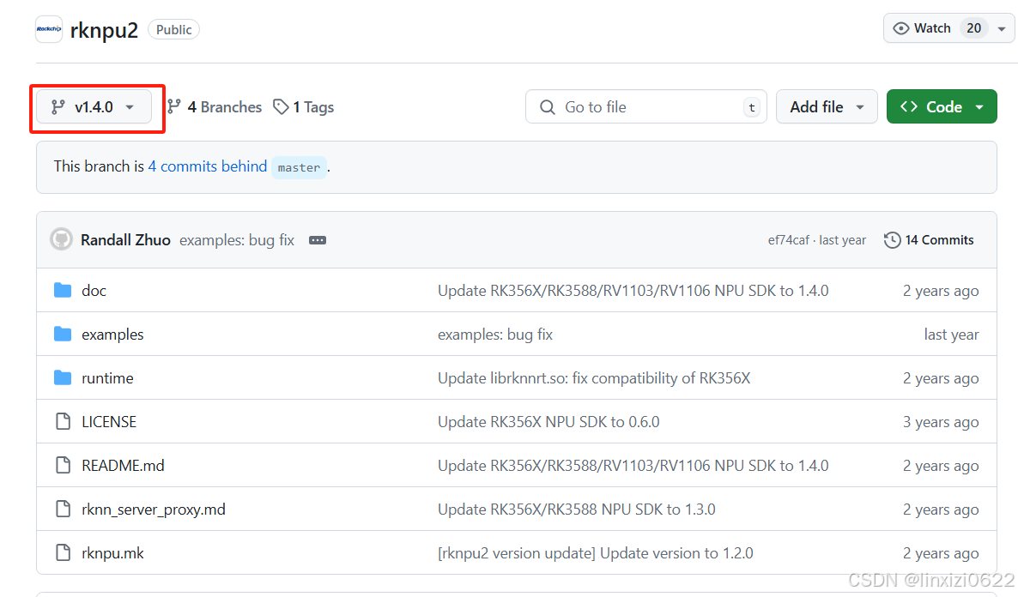Viewport: 1018px width, 597px height.
Task: Open doc row commit message about SDK 1.4.0
Action: (633, 291)
